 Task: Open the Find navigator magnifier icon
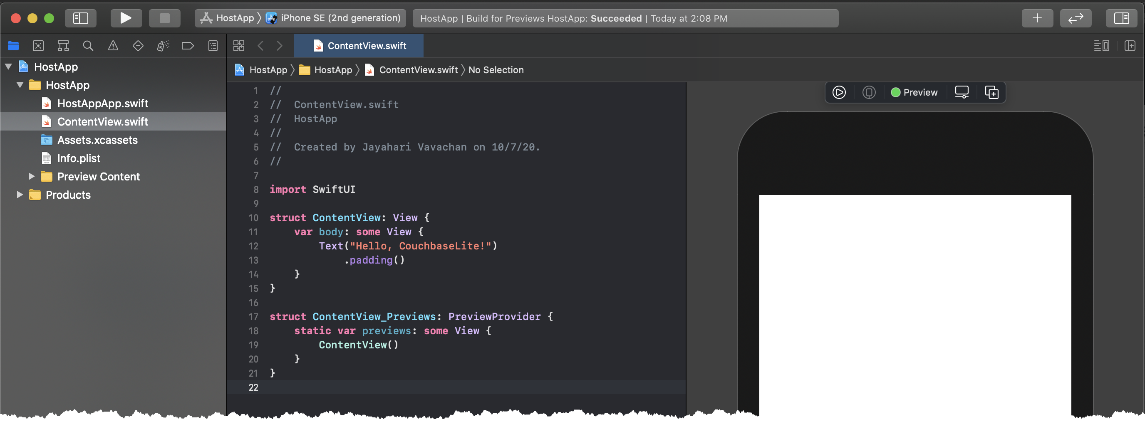[88, 46]
